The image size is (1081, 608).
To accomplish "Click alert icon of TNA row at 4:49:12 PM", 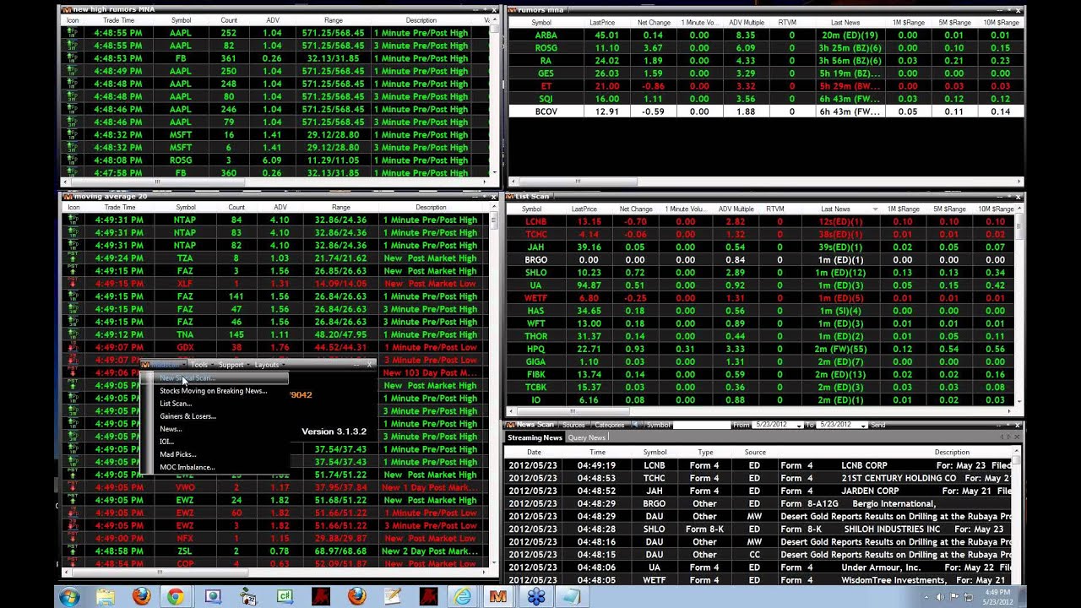I will click(73, 334).
